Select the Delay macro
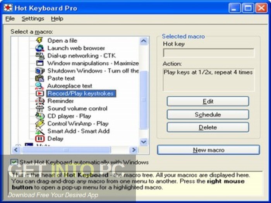The image size is (271, 203). tap(55, 139)
